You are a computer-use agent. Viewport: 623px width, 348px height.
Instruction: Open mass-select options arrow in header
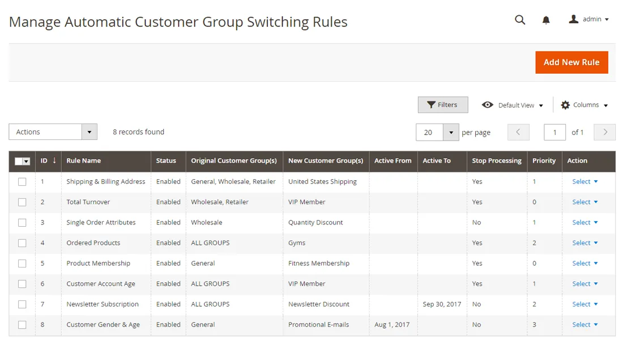coord(26,161)
